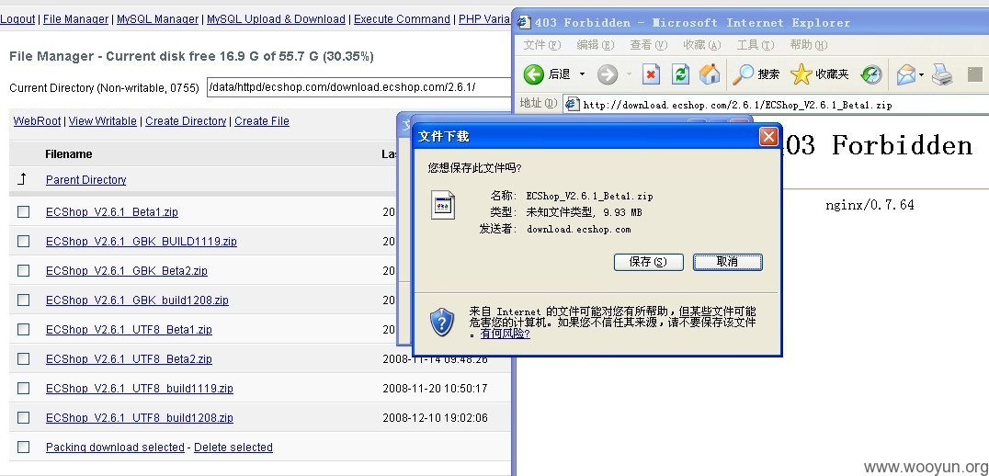Open the Back button dropdown arrow in IE

(582, 74)
